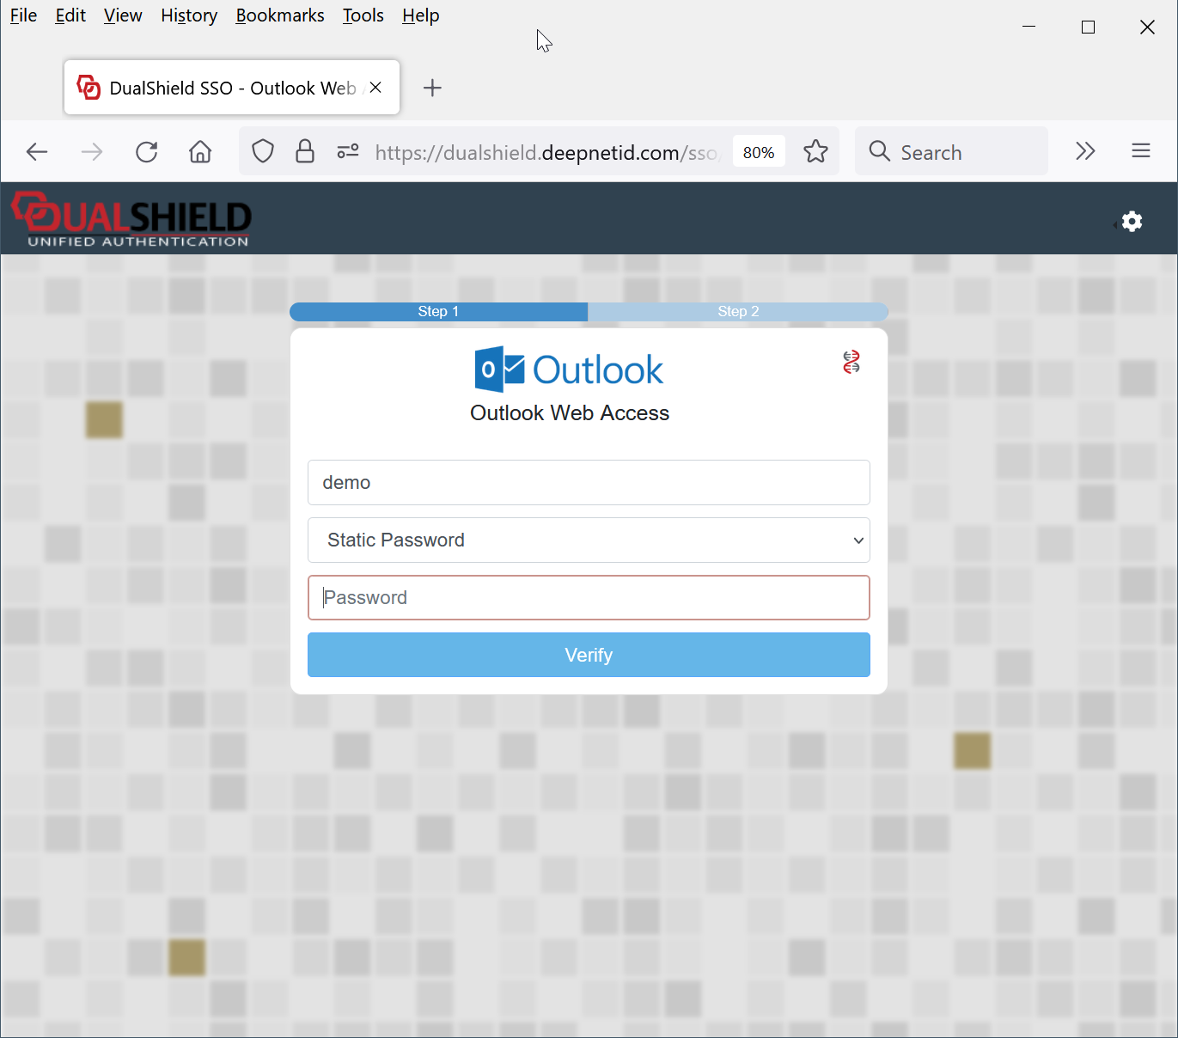Click the search magnifier icon

(879, 151)
